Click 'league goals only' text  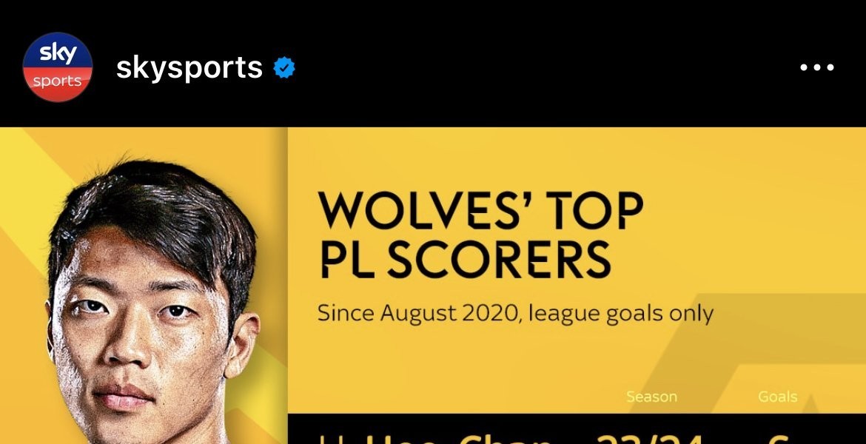(621, 314)
